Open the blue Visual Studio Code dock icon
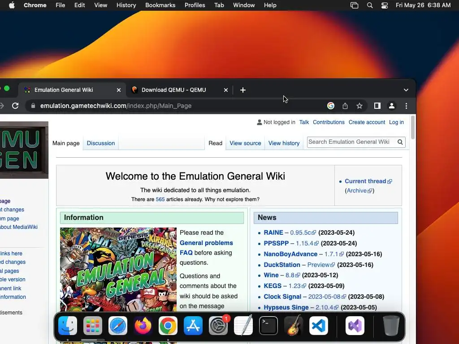Image resolution: width=459 pixels, height=344 pixels. click(x=319, y=326)
